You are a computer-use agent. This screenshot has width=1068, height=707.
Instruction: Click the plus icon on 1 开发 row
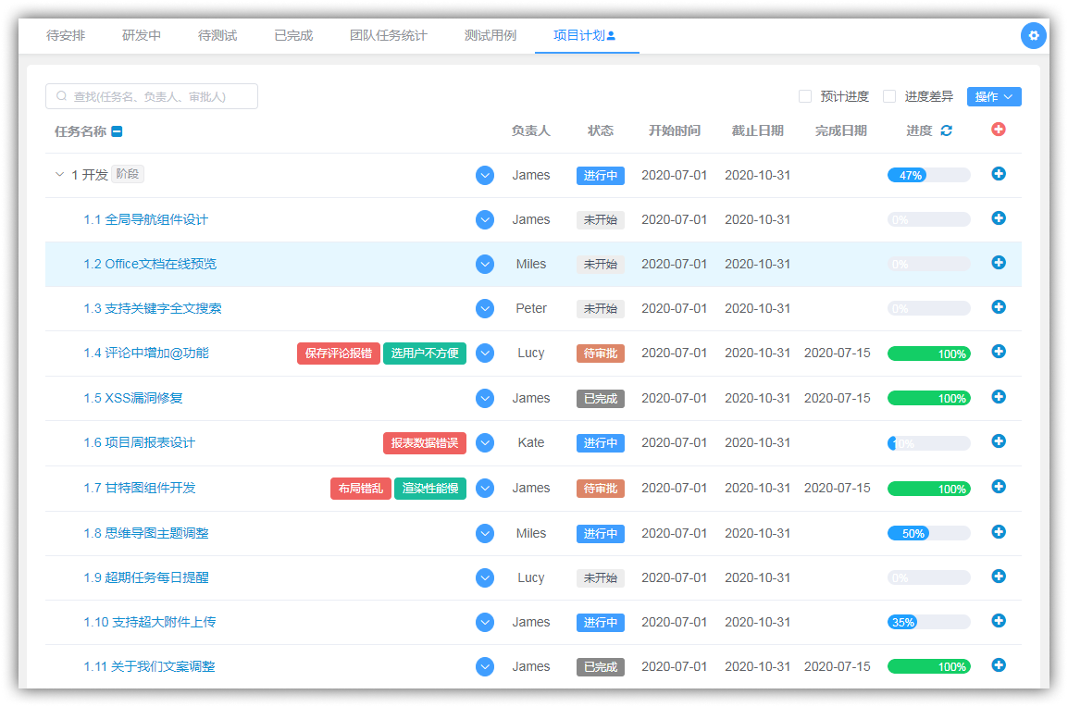click(x=998, y=174)
